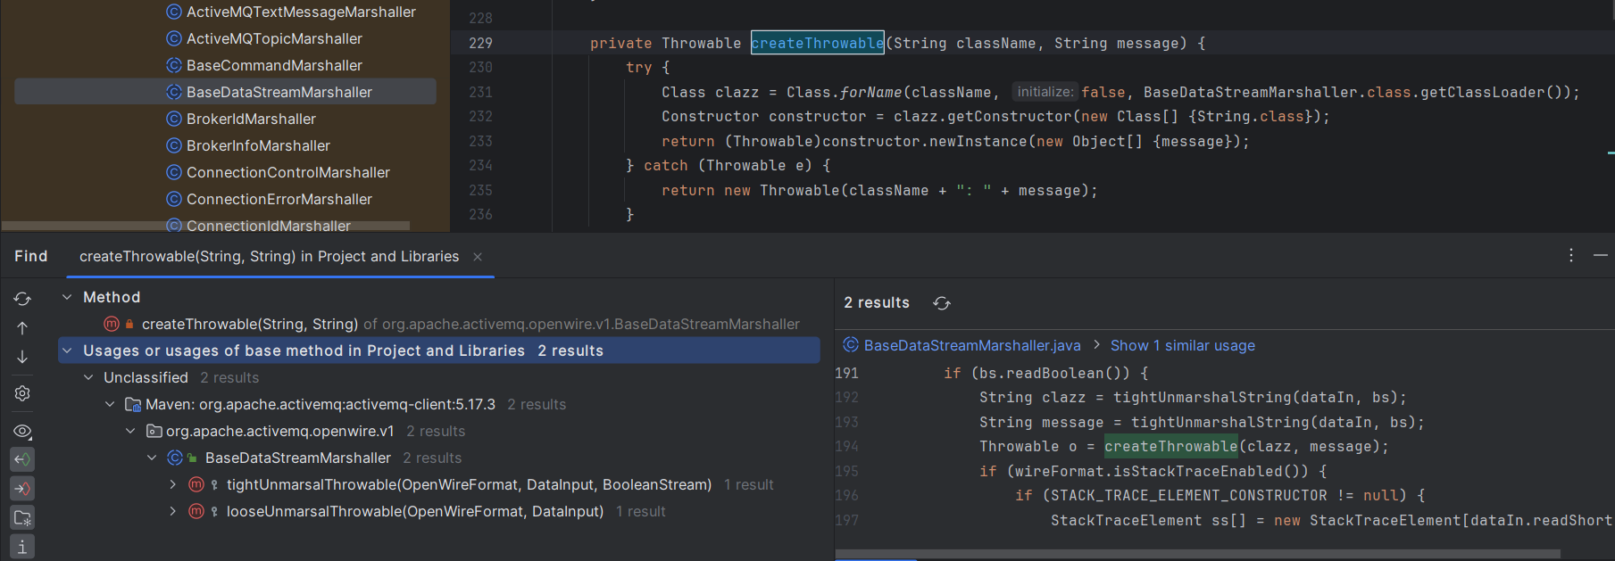Click class icon of ActiveMQTopicMarshaller
The height and width of the screenshot is (561, 1615).
tap(174, 38)
